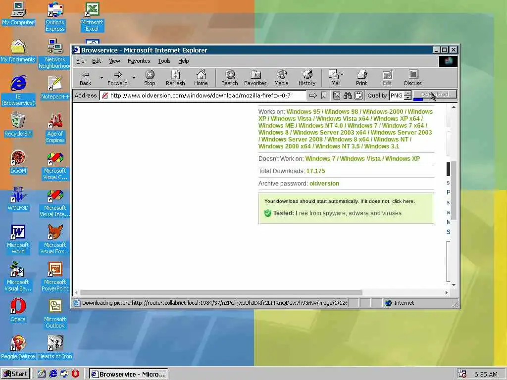
Task: Click the vertical scrollbar up arrow
Action: [454, 107]
